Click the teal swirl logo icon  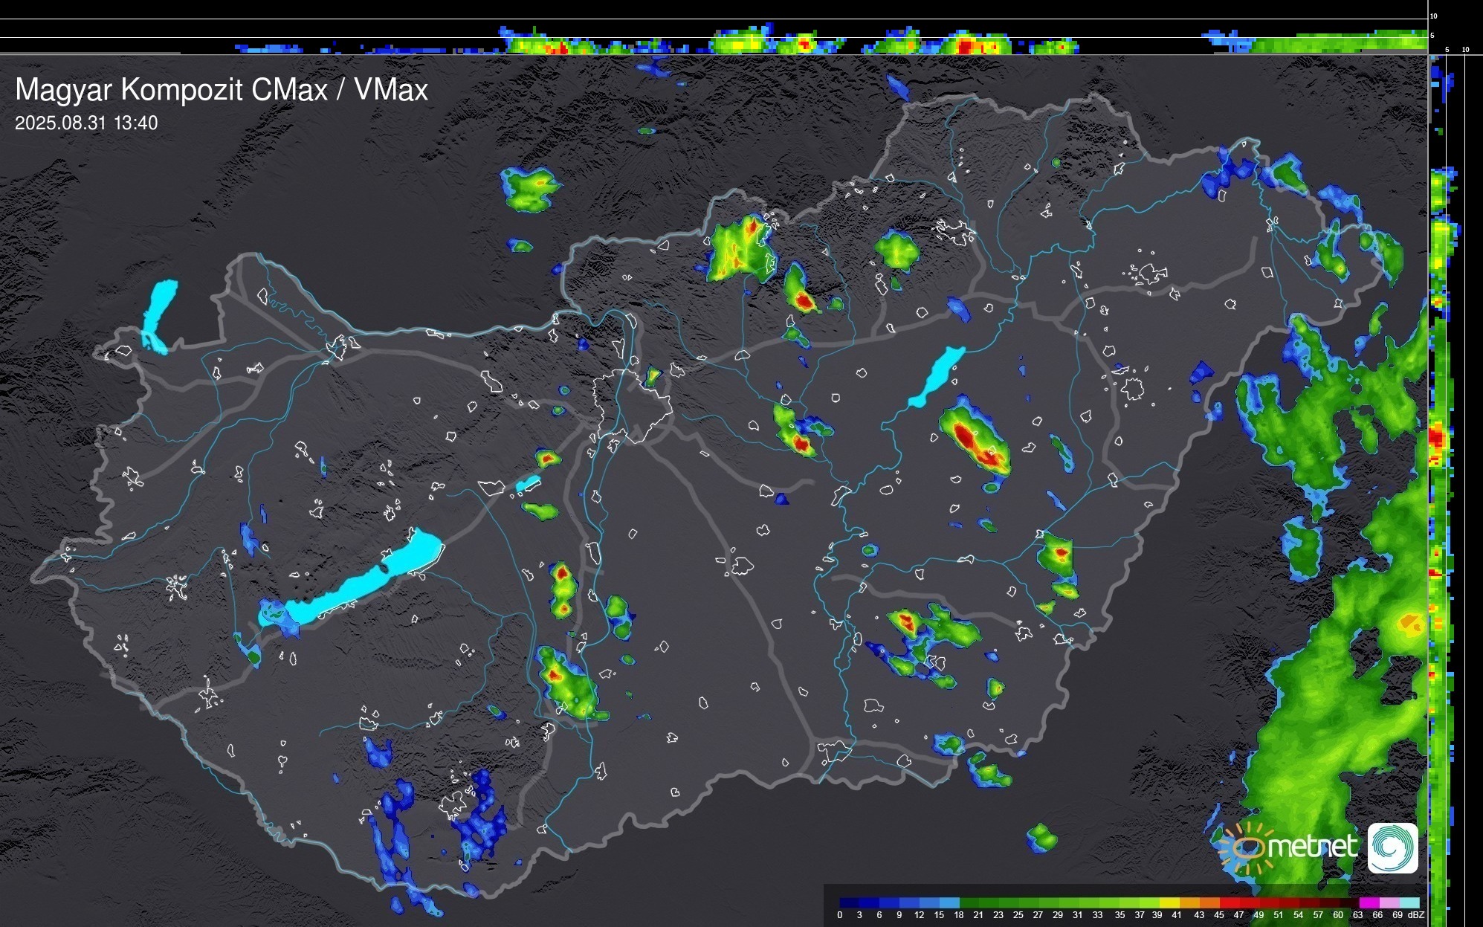click(x=1392, y=847)
